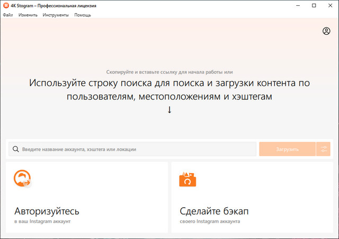Click the orange login avatar icon
The image size is (339, 239).
coord(22,179)
